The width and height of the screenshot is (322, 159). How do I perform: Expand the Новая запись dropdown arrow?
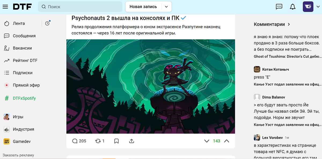pyautogui.click(x=166, y=7)
